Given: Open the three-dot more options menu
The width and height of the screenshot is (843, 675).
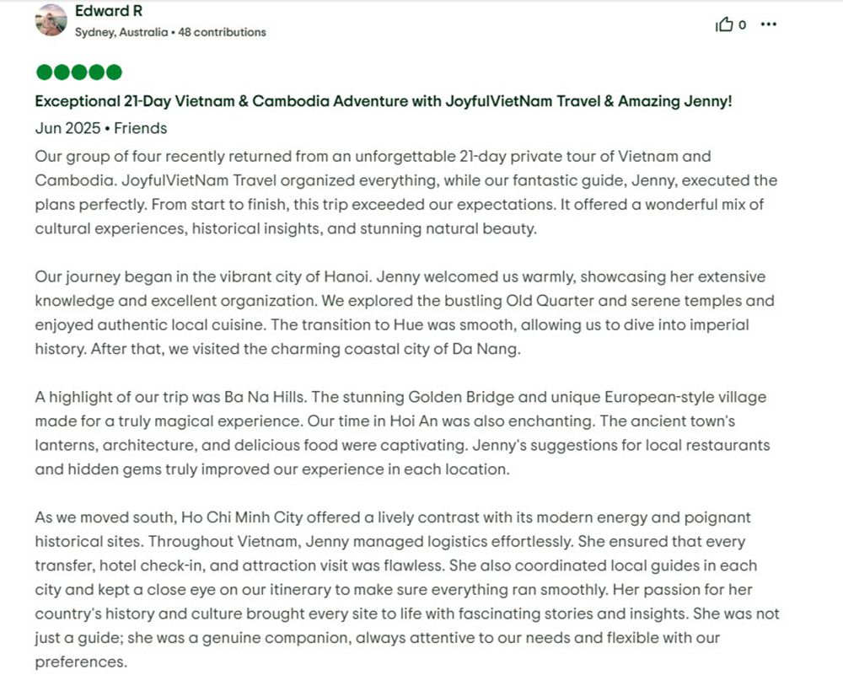Looking at the screenshot, I should (768, 24).
